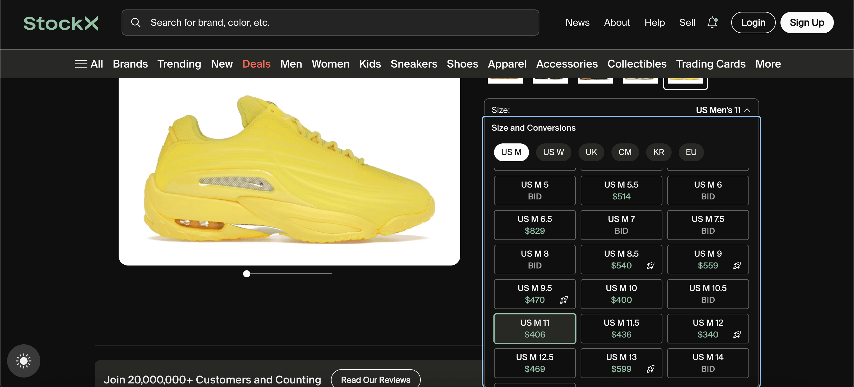Image resolution: width=854 pixels, height=387 pixels.
Task: Open the Brands menu
Action: click(x=130, y=64)
